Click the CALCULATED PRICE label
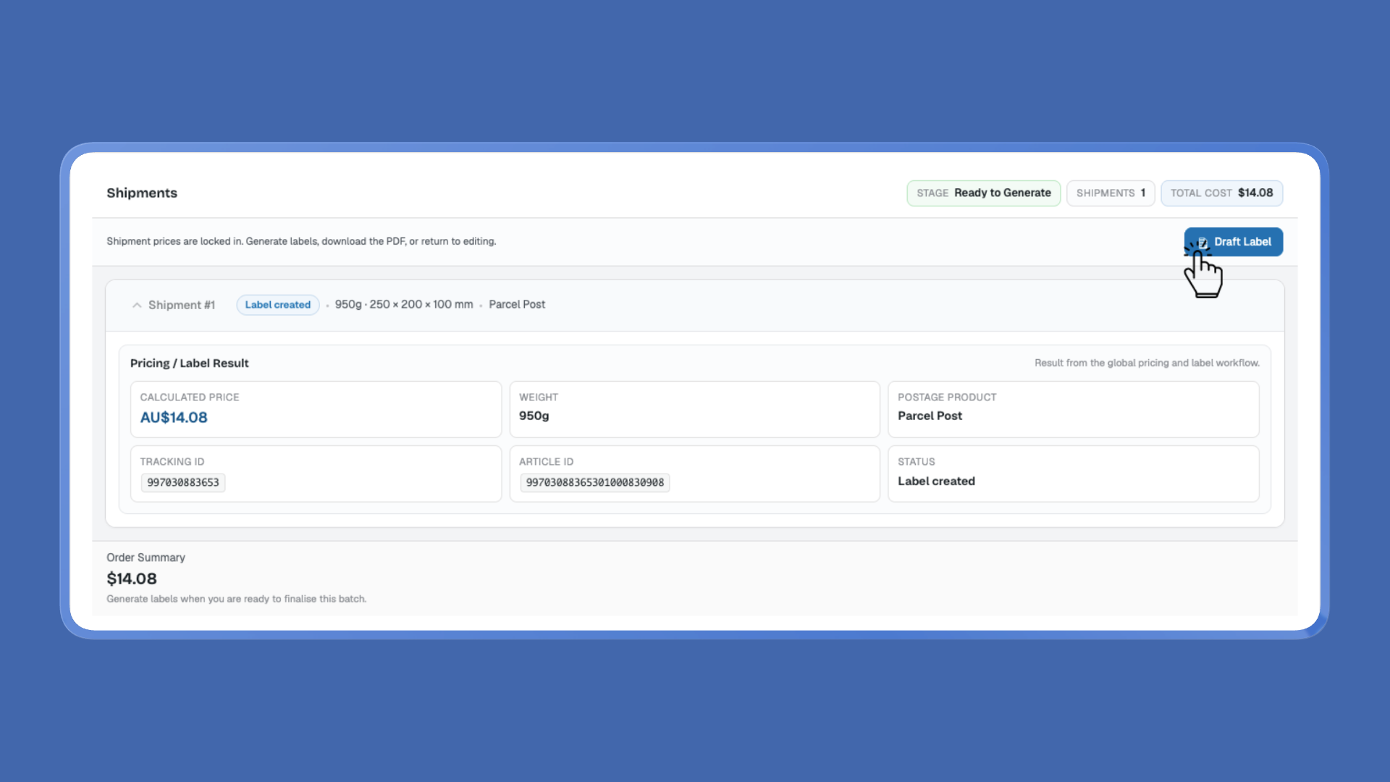The width and height of the screenshot is (1390, 782). 190,398
